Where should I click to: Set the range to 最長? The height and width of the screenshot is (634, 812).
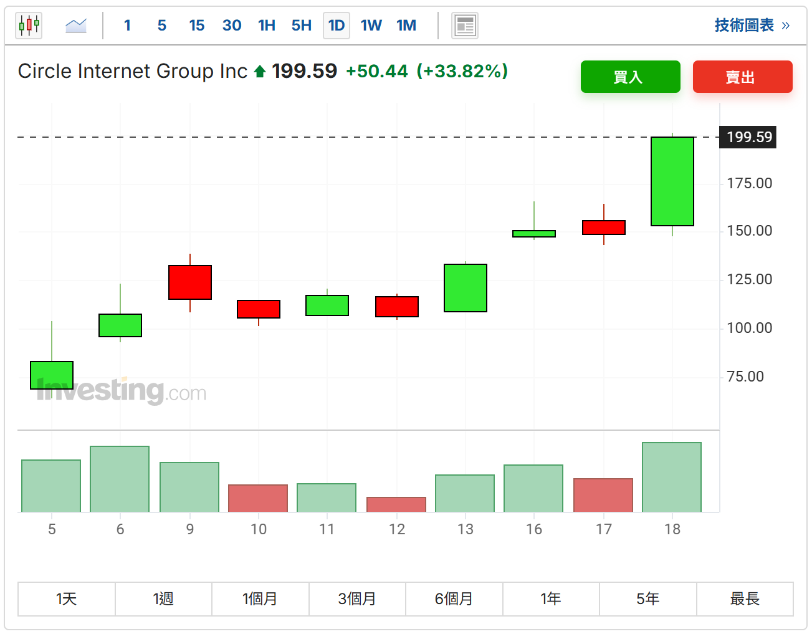pyautogui.click(x=745, y=599)
